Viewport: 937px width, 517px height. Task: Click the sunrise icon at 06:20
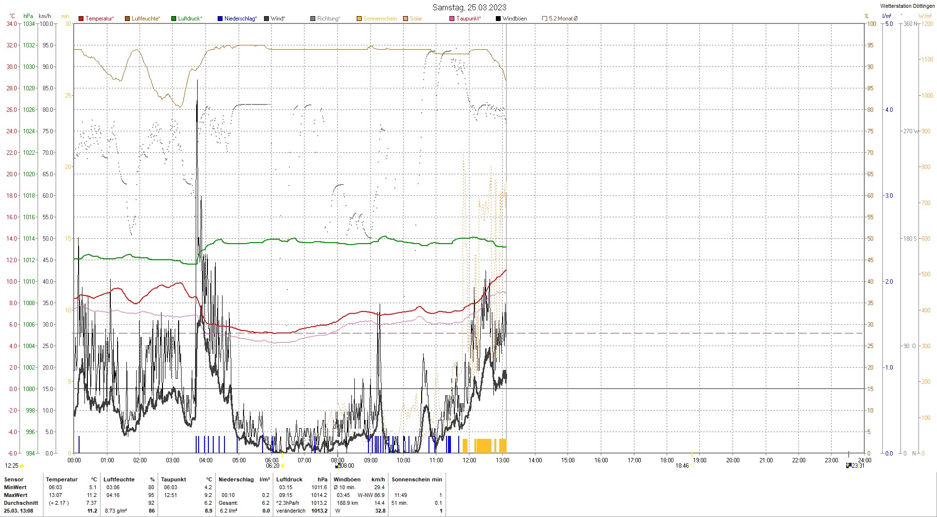283,466
